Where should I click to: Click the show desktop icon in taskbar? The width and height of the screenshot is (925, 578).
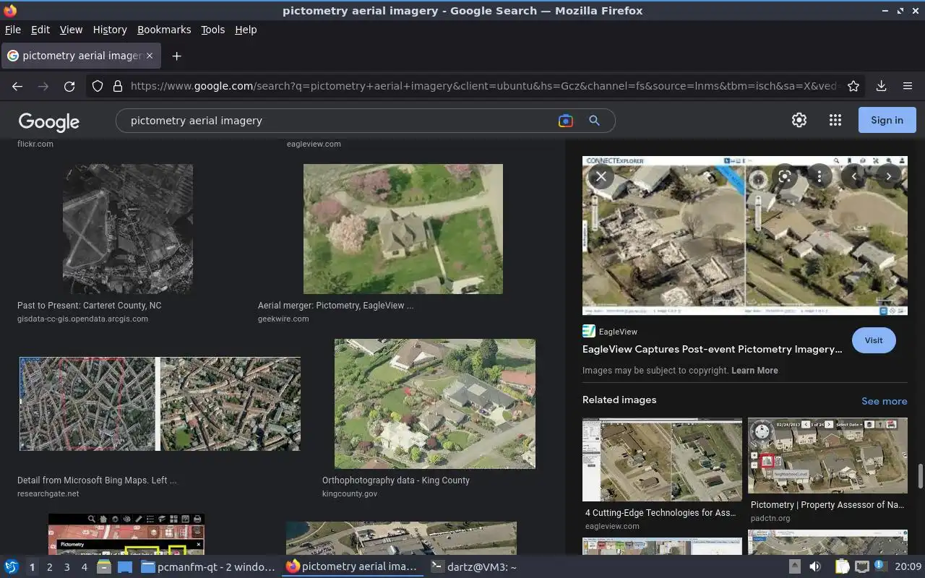click(125, 567)
